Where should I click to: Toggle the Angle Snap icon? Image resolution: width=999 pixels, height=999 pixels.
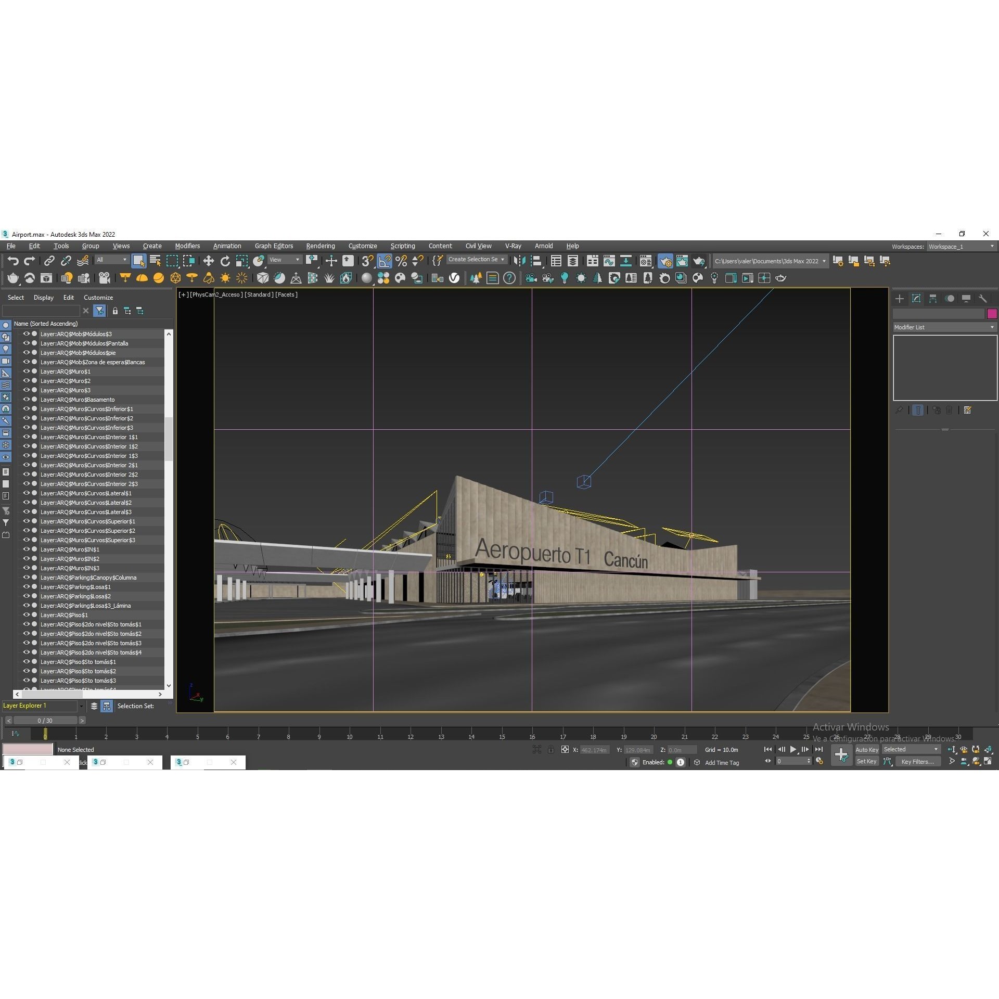[385, 261]
